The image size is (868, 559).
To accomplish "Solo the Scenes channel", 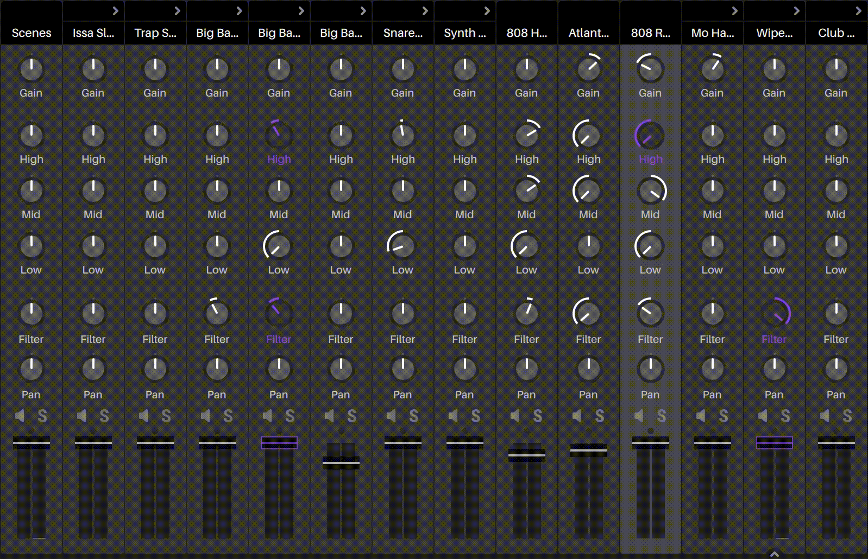I will (42, 416).
